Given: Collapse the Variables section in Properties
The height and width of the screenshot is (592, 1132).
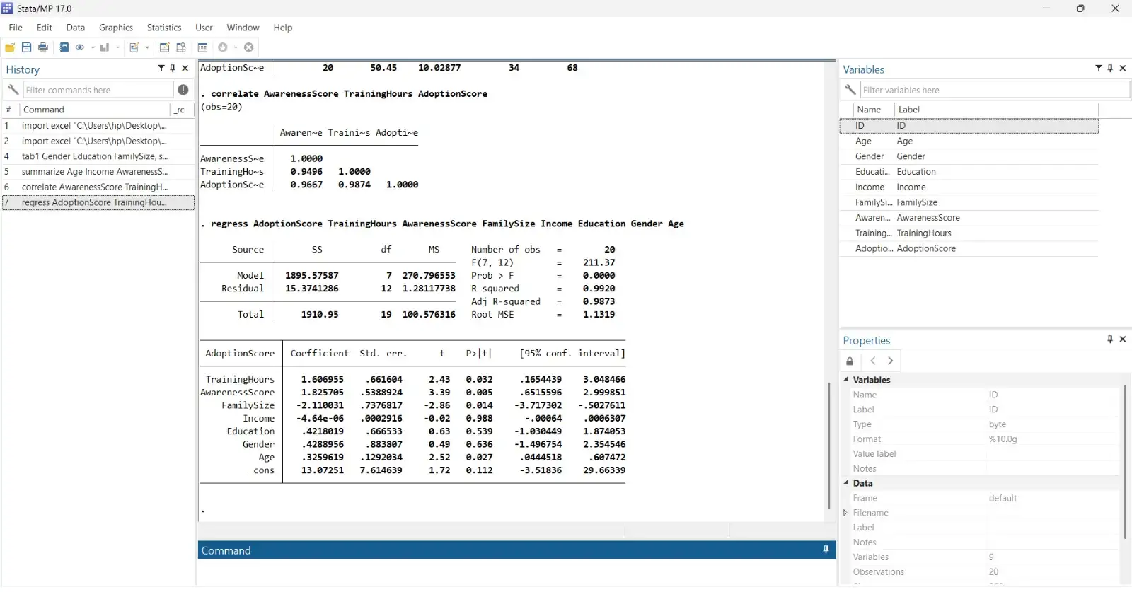Looking at the screenshot, I should 846,380.
